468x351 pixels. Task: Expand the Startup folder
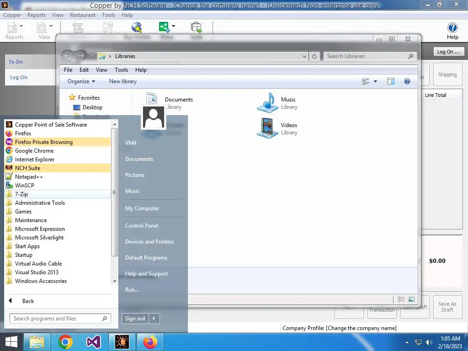[58, 255]
